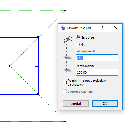125x136 pixels.
Task: Click the ARCHICAD logo in dialog title
Action: (x=63, y=28)
